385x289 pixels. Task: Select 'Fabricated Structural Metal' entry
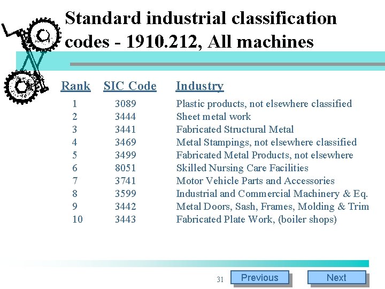pos(235,130)
